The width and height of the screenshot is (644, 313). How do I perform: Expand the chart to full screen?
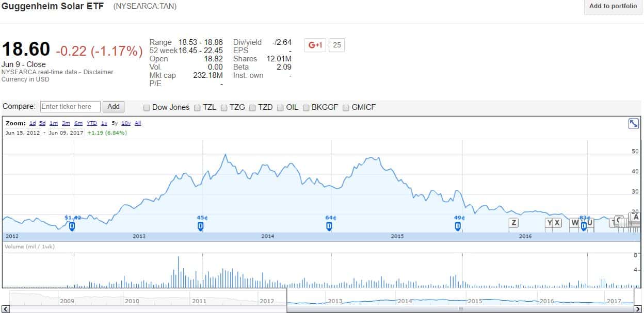(633, 124)
